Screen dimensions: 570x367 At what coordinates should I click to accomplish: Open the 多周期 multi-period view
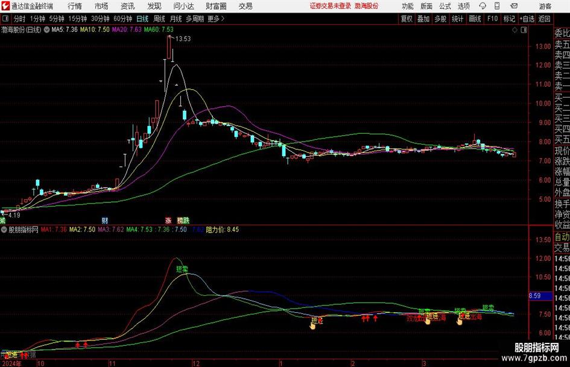195,19
